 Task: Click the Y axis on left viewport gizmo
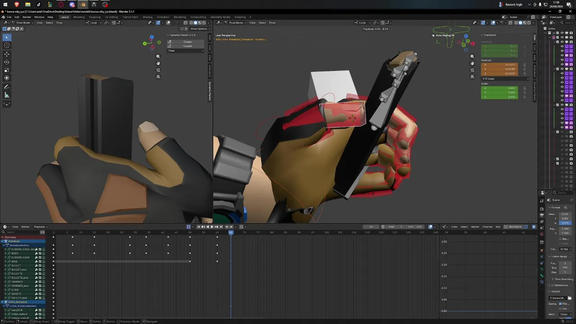[145, 43]
